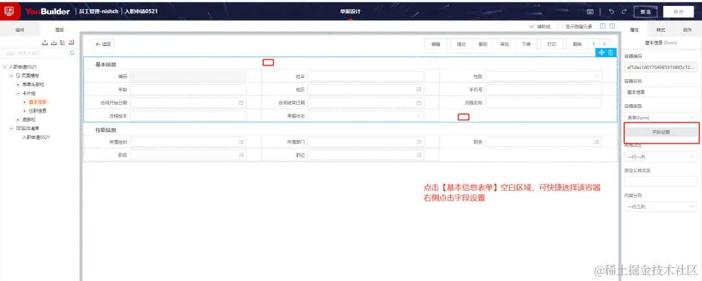This screenshot has height=281, width=702.
Task: Click the list picker icon in 职位 field
Action: [x=419, y=155]
